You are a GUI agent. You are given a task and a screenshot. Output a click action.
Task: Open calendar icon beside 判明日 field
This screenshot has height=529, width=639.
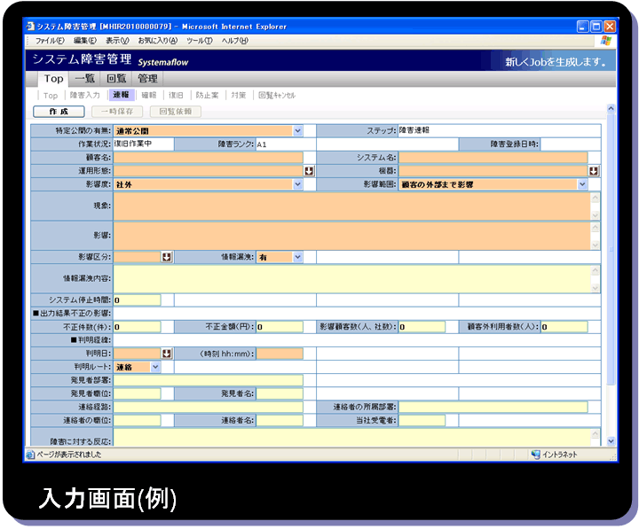pos(166,354)
